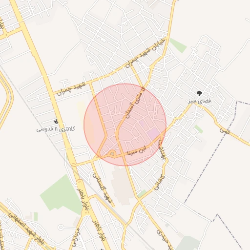Click the خیابان شهید چمران road label
The width and height of the screenshot is (250, 250).
click(146, 53)
